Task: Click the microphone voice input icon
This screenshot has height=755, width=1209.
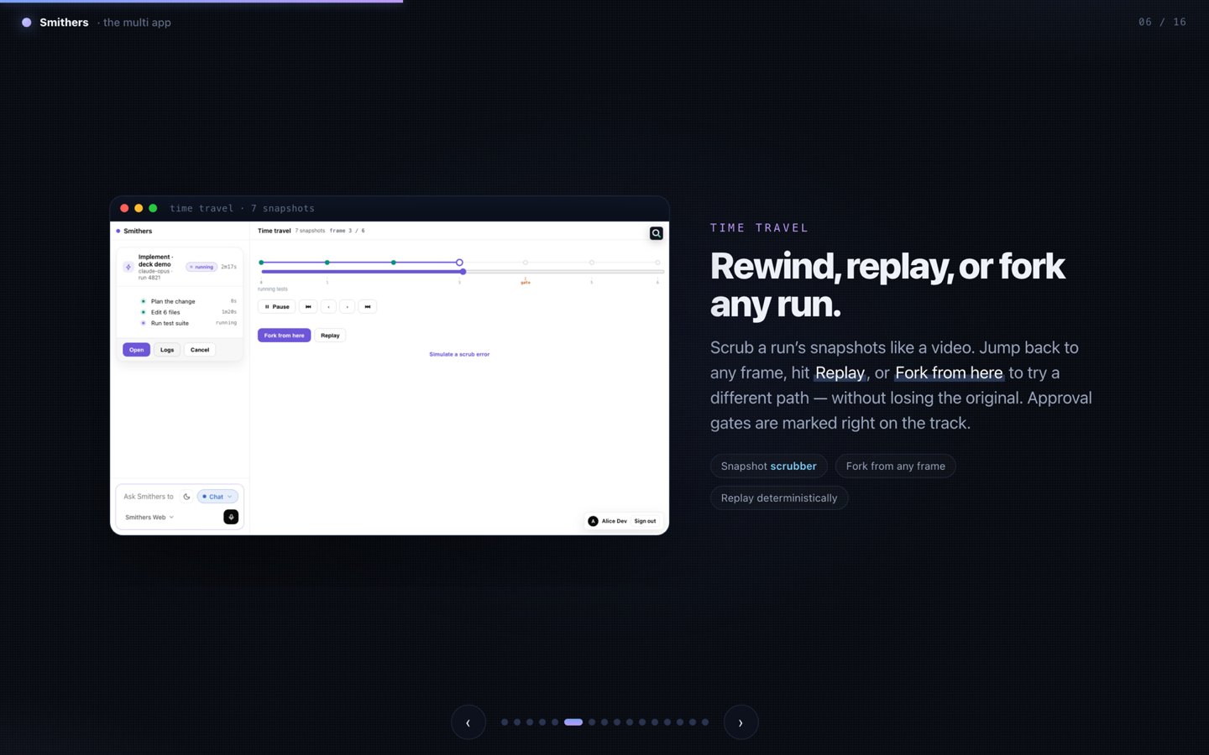Action: 231,517
